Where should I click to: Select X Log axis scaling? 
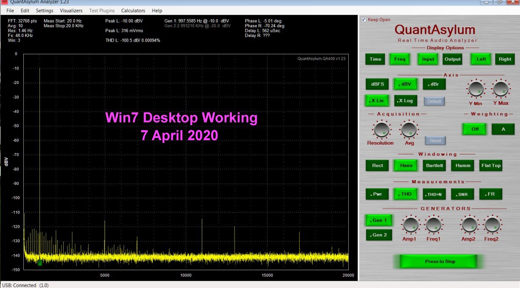(406, 101)
